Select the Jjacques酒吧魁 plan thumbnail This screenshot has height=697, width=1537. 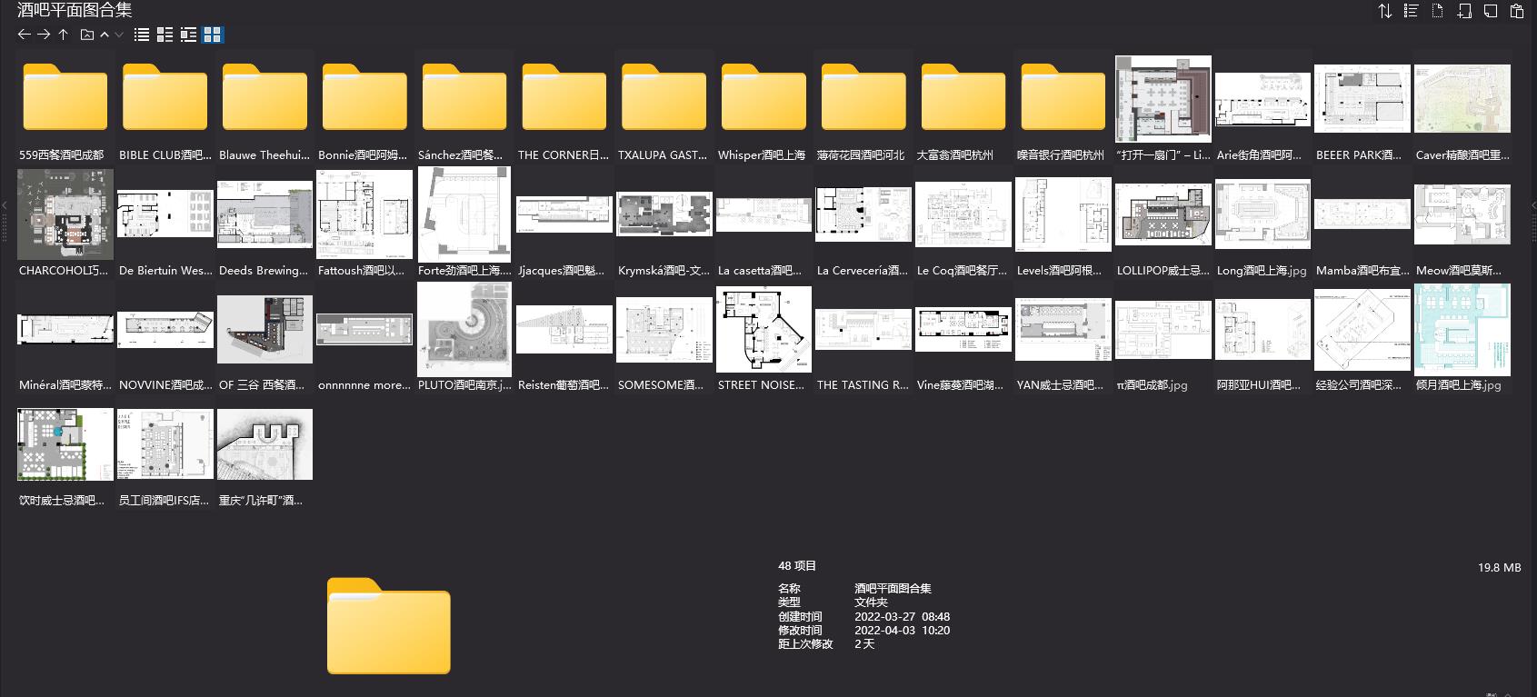[564, 214]
